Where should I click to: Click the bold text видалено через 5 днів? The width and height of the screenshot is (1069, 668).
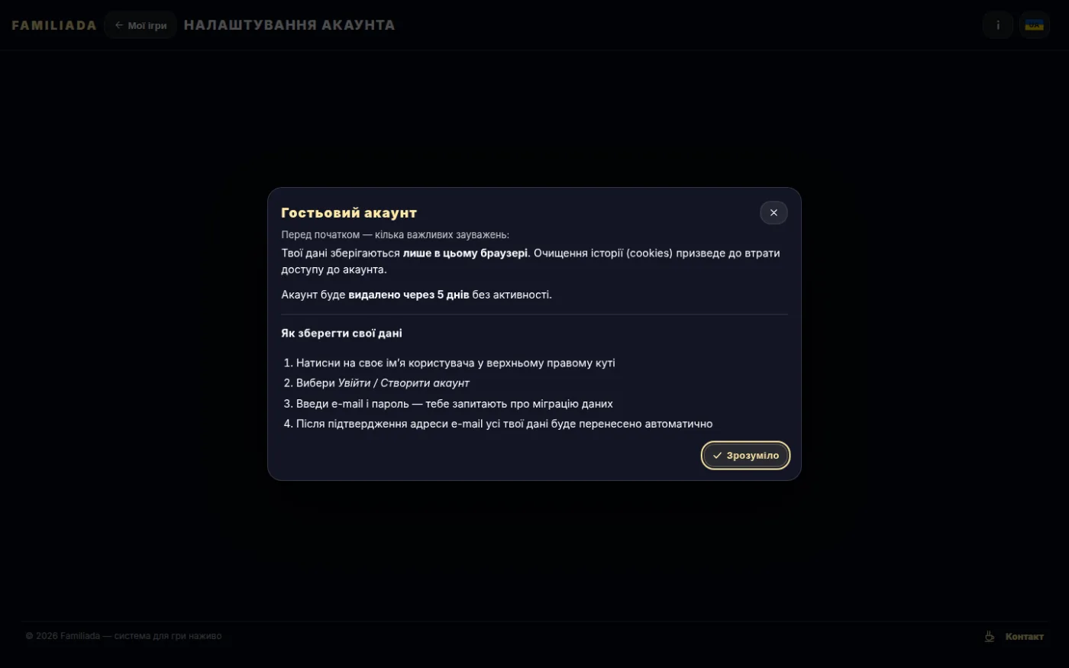(409, 295)
